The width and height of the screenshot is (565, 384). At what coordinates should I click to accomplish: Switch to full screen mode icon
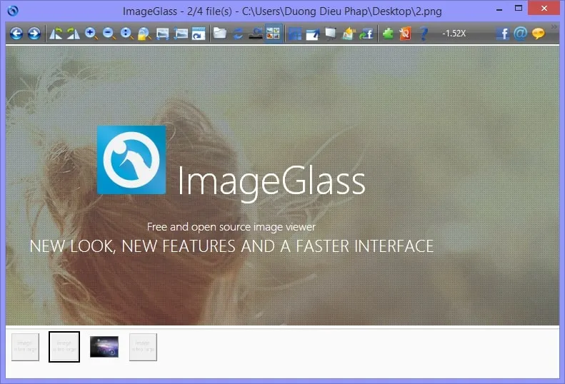point(312,34)
